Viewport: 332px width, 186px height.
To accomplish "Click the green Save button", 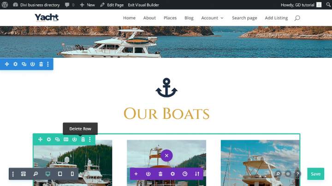I will [315, 174].
